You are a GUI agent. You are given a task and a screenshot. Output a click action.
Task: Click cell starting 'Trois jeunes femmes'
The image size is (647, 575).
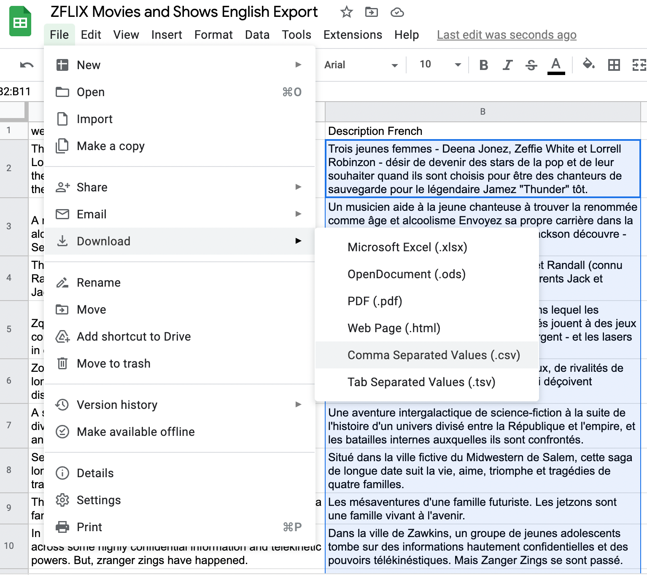pos(483,169)
